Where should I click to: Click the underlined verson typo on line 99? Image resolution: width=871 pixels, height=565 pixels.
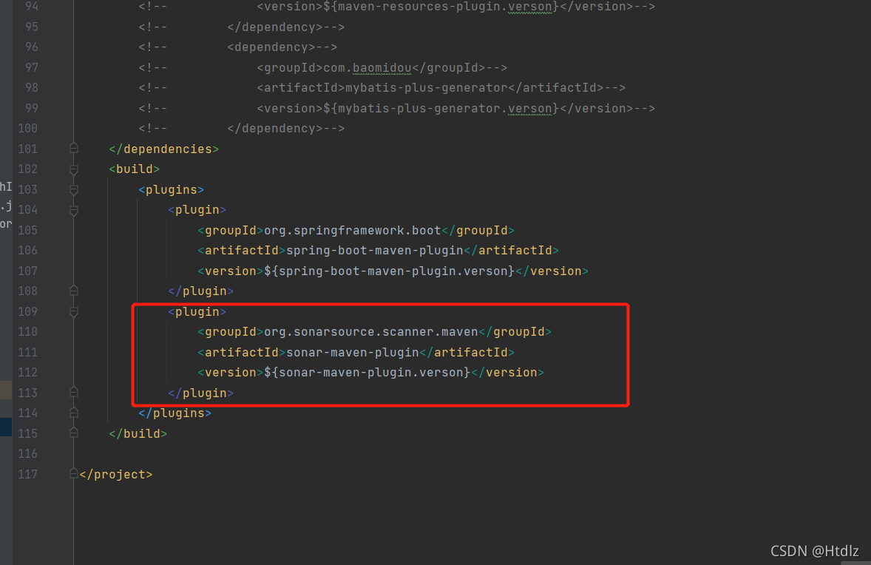[529, 108]
